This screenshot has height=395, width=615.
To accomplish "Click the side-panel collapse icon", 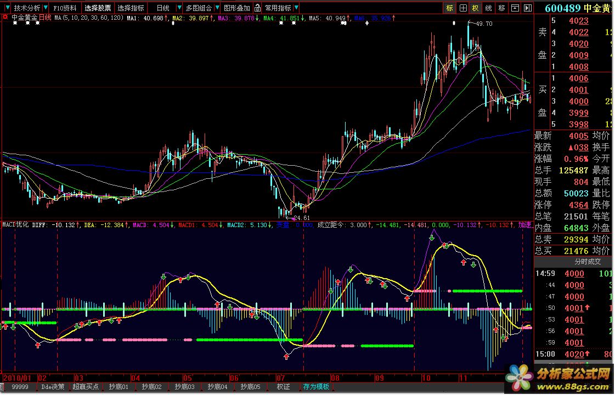I will point(528,8).
